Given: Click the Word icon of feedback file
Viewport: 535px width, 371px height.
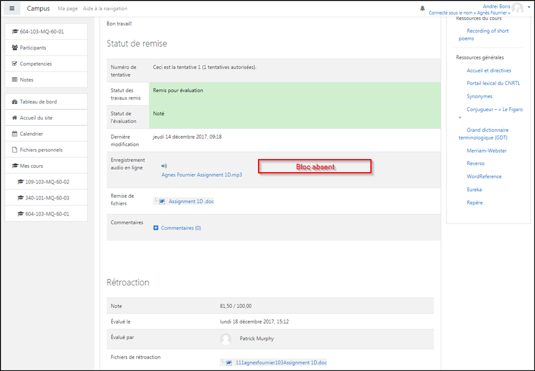Looking at the screenshot, I should pyautogui.click(x=229, y=362).
